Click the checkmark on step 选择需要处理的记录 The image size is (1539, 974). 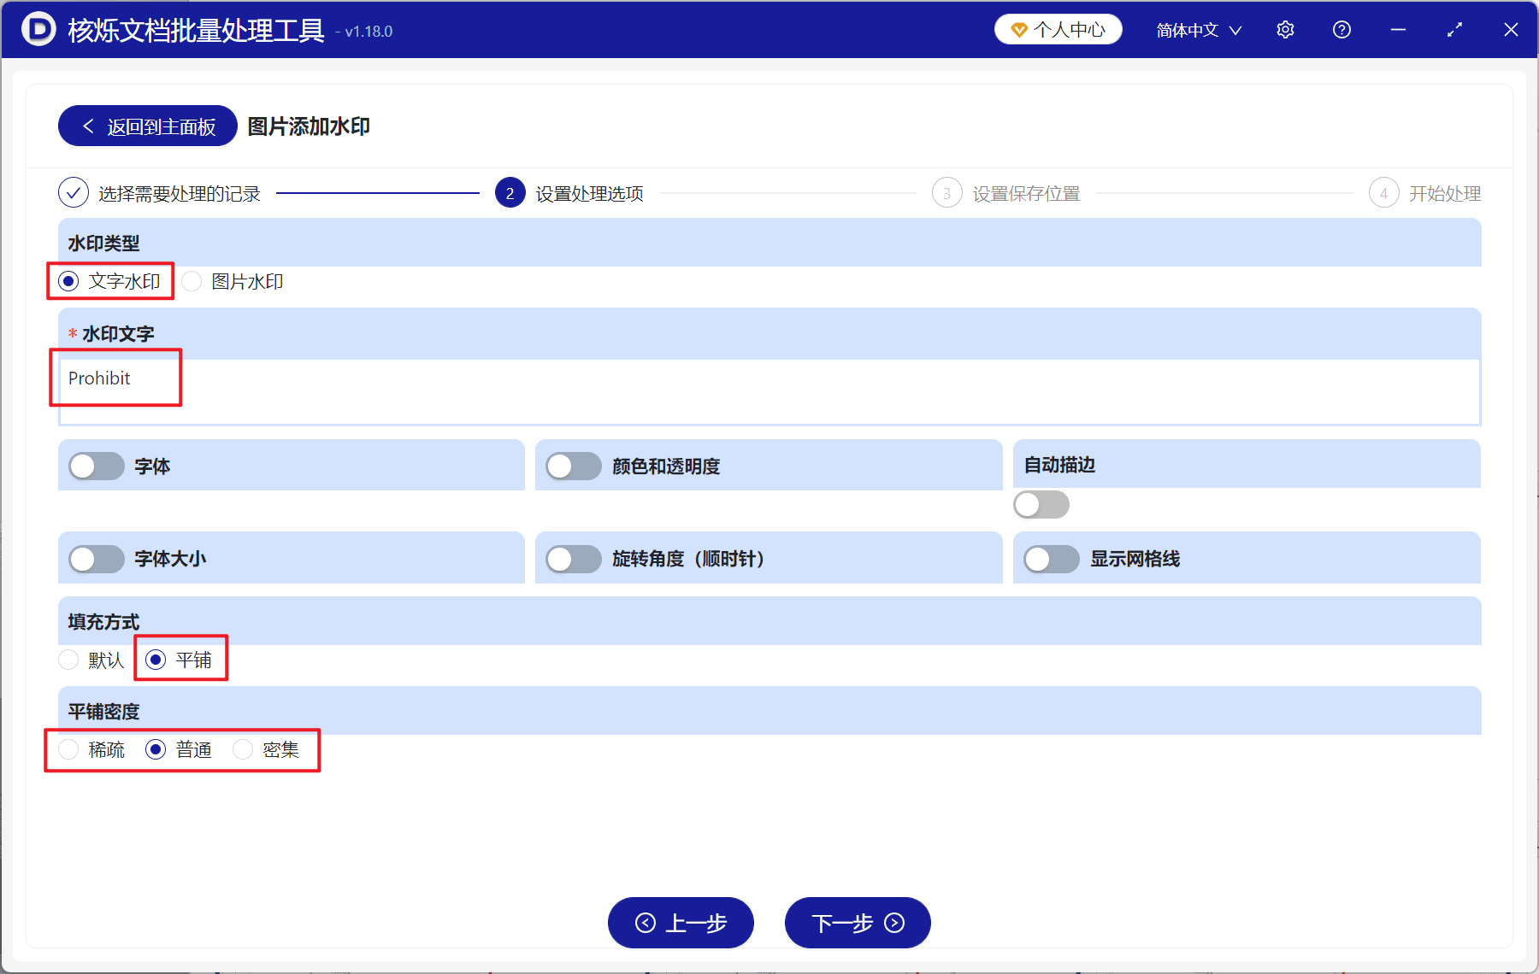tap(73, 193)
